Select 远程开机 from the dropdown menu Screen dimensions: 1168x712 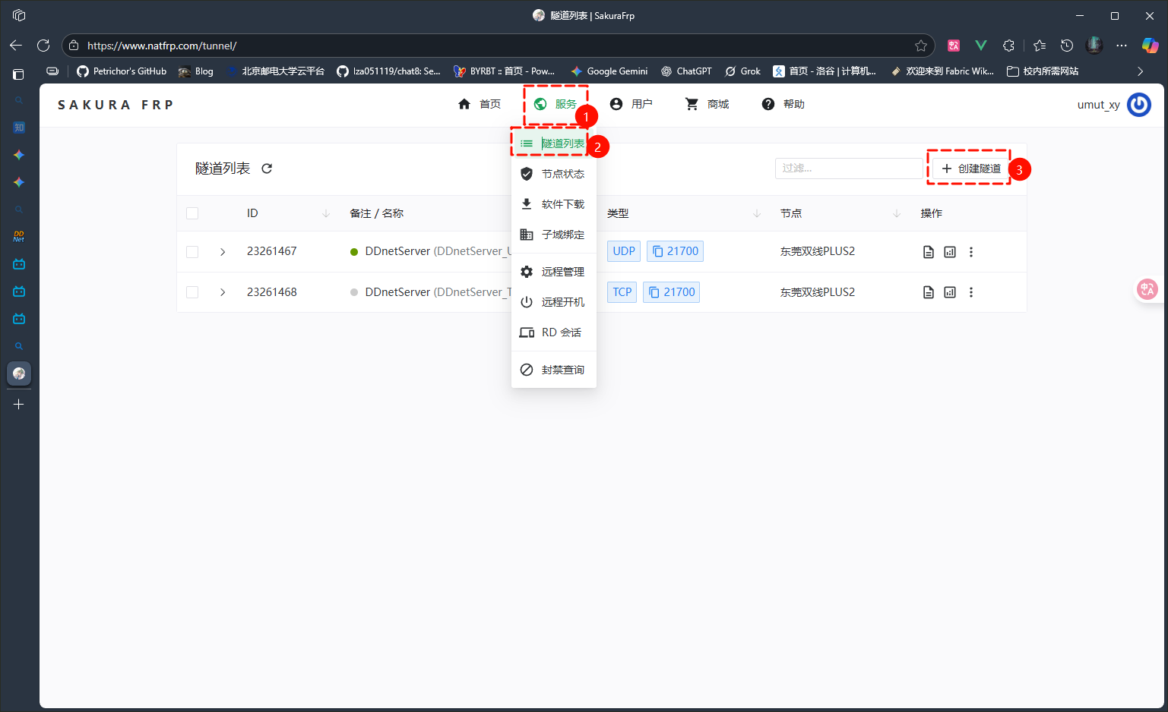(553, 302)
